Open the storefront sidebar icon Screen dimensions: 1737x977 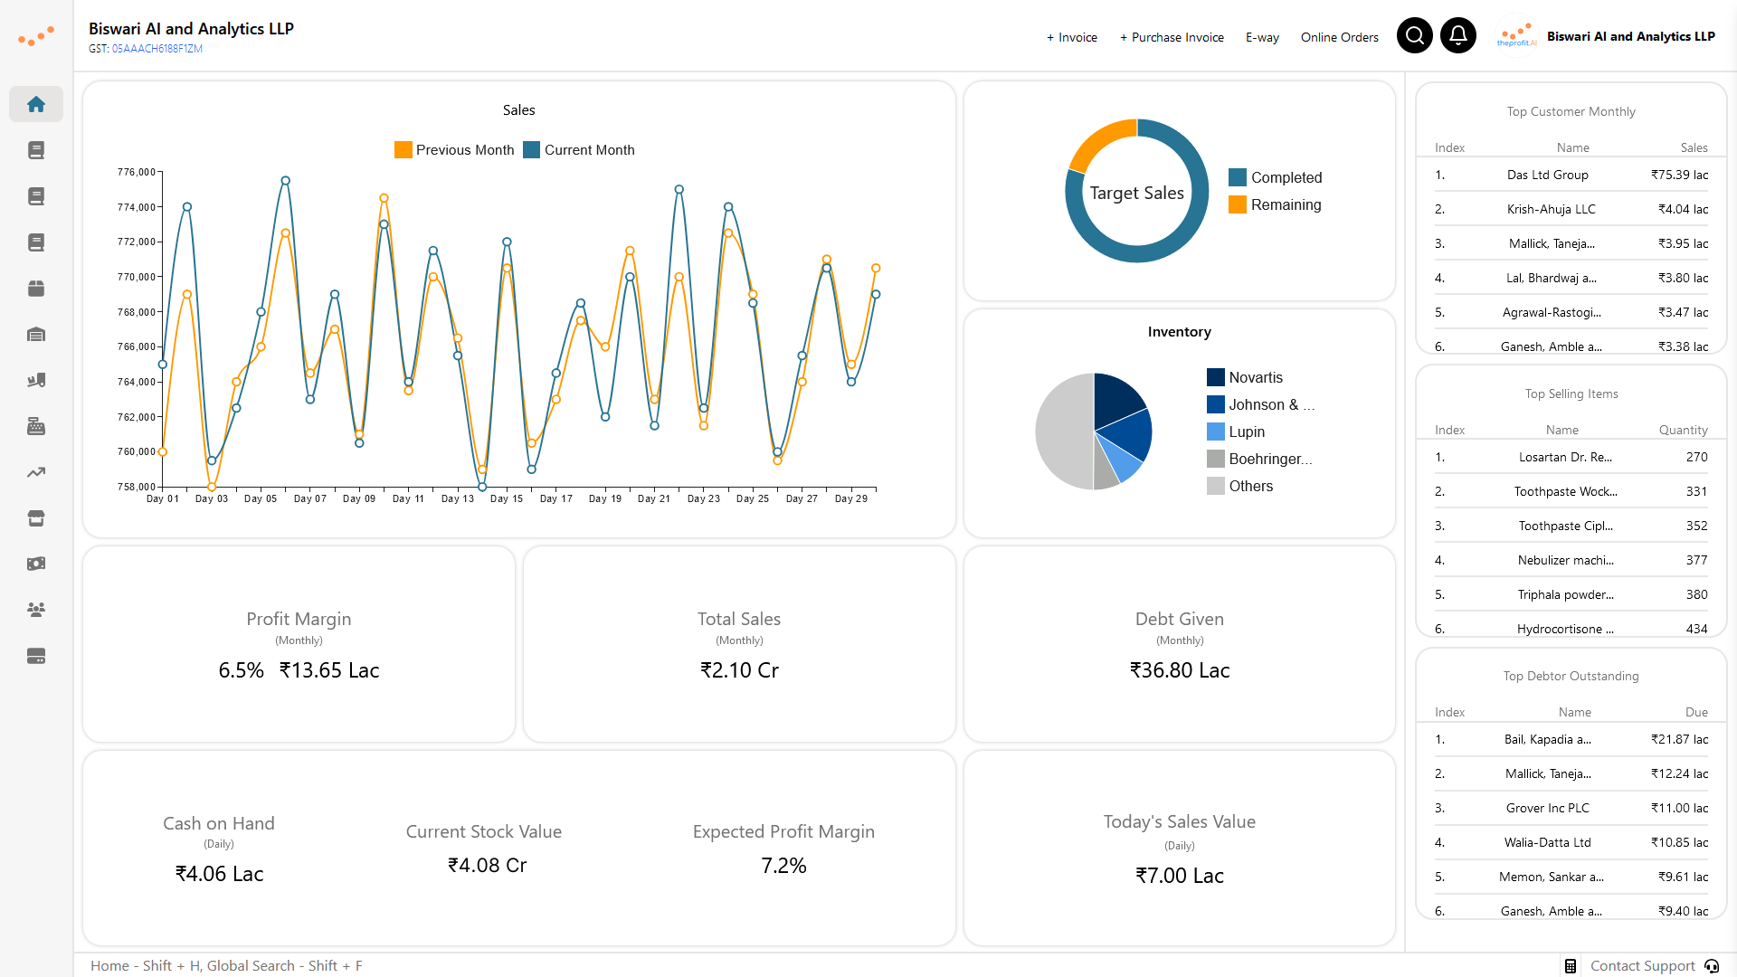(x=36, y=518)
